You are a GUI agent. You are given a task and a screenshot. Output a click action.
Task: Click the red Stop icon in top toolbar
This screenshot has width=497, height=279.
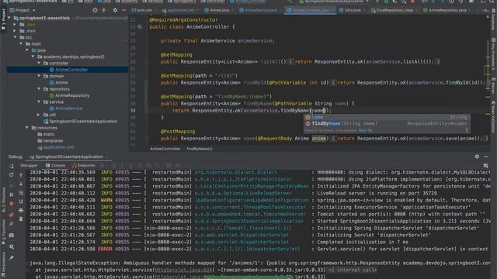pyautogui.click(x=412, y=2)
